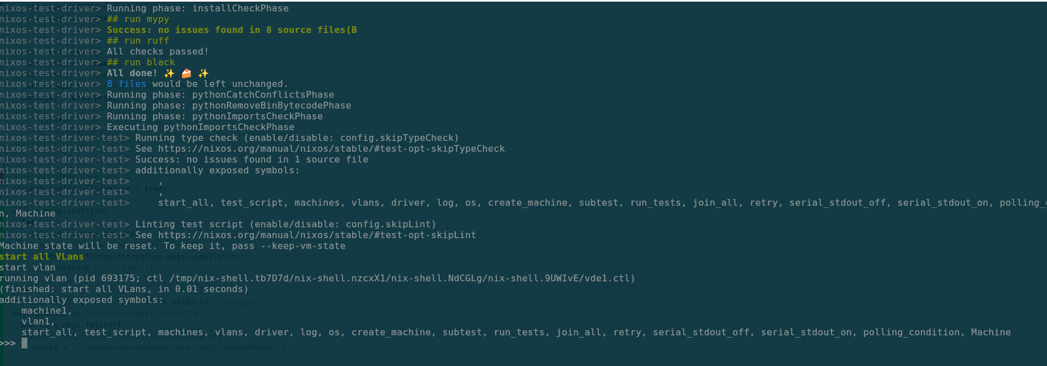The width and height of the screenshot is (1047, 366).
Task: Click 'All checks passed!' text
Action: pos(158,52)
